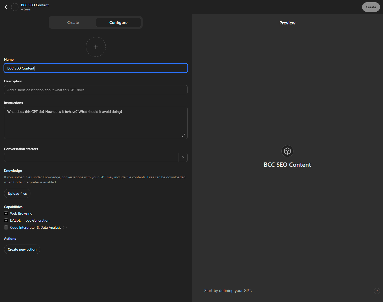The width and height of the screenshot is (383, 302).
Task: Click the Actions section label
Action: (x=10, y=239)
